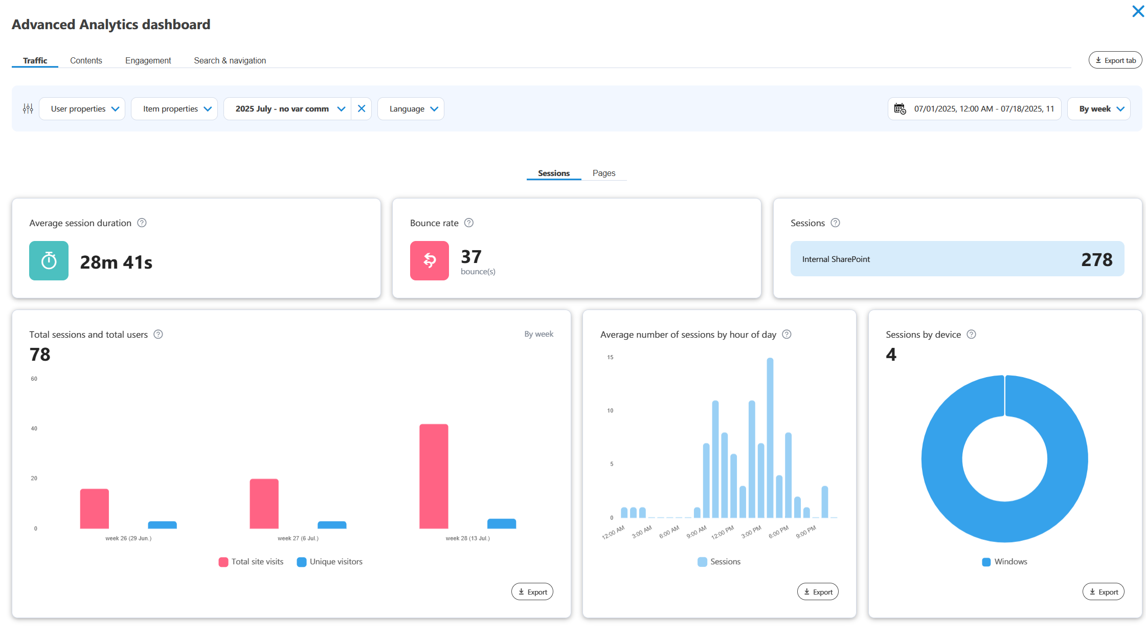The width and height of the screenshot is (1146, 636).
Task: Open the By week grouping dropdown
Action: pos(1099,108)
